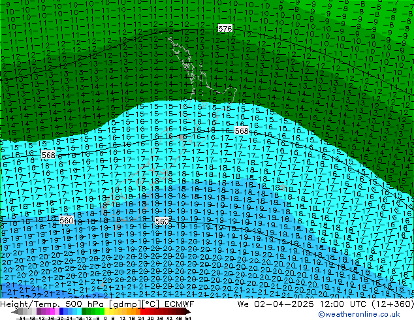This screenshot has height=320, width=414.
Task: Click the bright green swatch in the legend
Action: (102, 312)
